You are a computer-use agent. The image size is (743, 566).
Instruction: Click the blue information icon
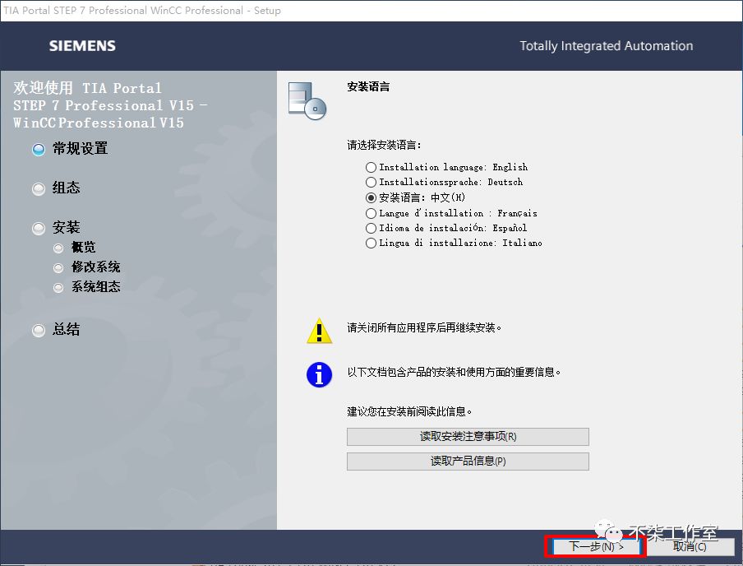(x=320, y=375)
